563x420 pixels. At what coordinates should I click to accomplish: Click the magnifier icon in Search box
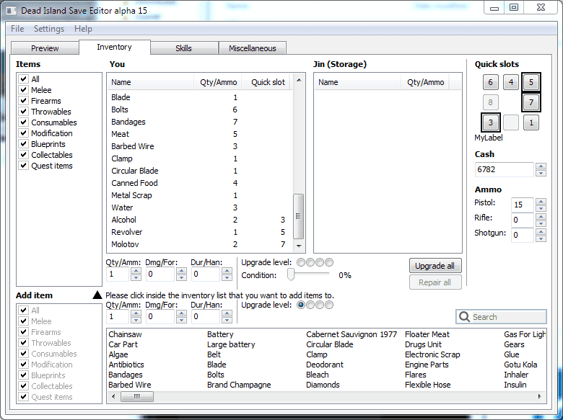pyautogui.click(x=465, y=317)
